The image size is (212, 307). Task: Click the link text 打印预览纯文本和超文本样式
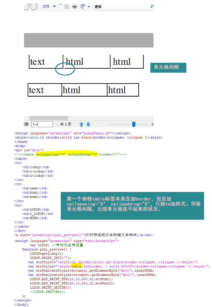tap(111, 235)
